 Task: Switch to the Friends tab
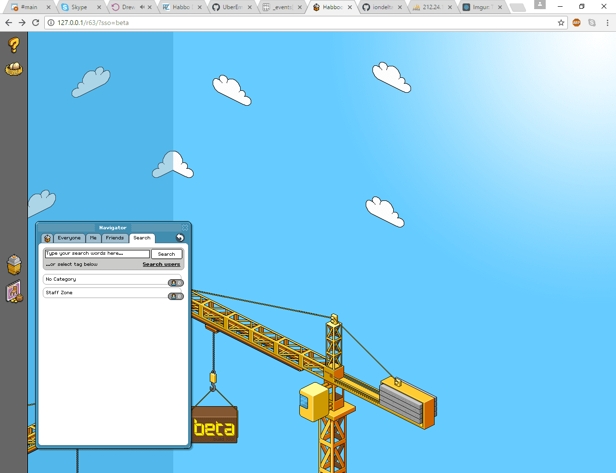[x=115, y=238]
